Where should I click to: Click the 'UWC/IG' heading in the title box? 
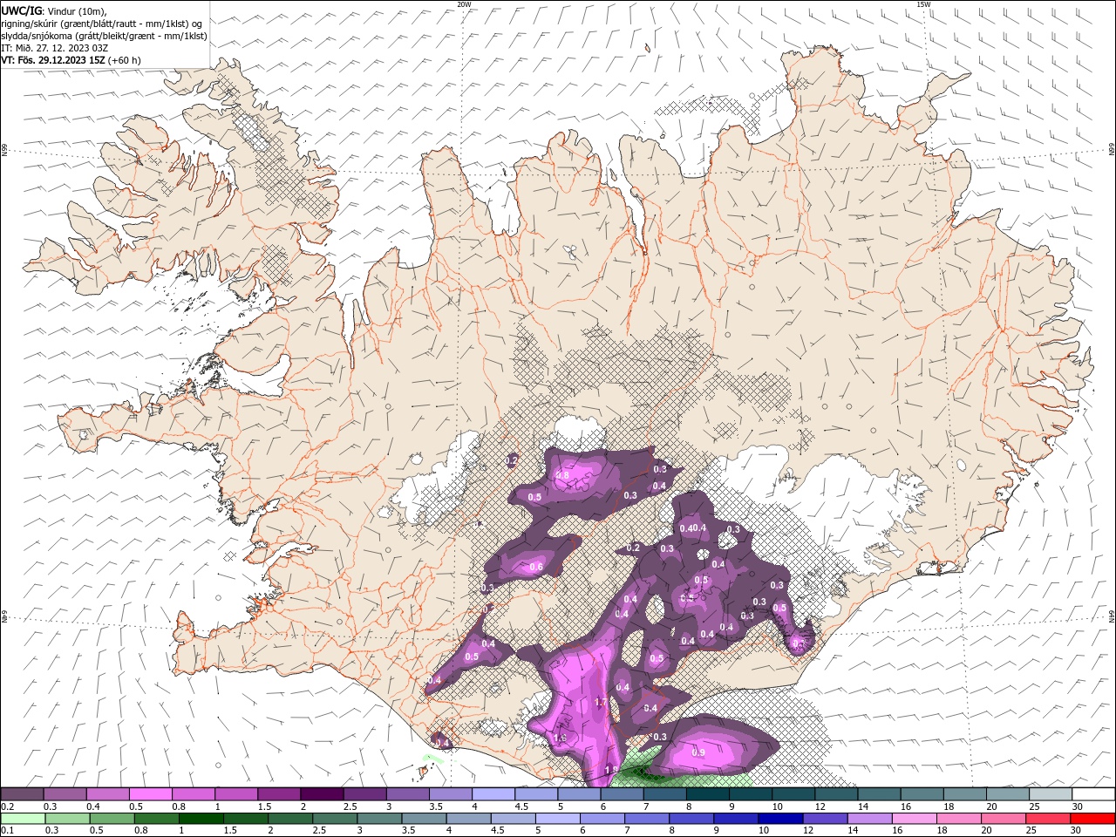22,10
